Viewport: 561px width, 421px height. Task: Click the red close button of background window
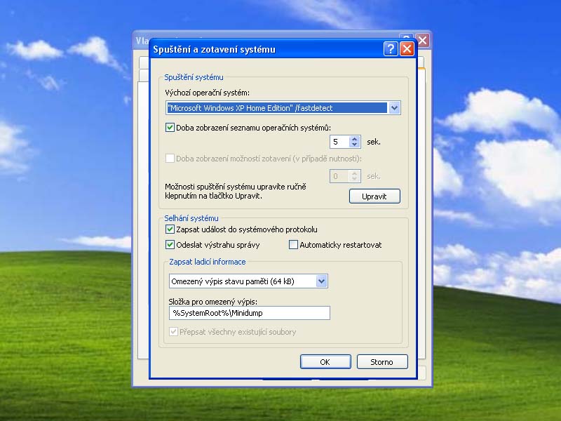coord(422,39)
